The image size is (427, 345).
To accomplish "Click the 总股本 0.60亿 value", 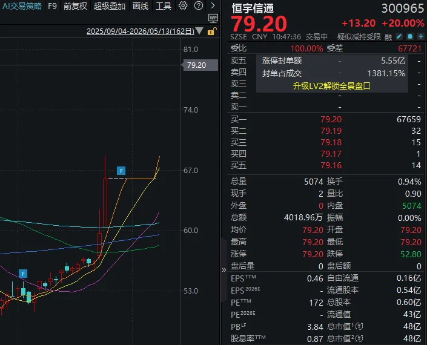I will click(x=409, y=302).
